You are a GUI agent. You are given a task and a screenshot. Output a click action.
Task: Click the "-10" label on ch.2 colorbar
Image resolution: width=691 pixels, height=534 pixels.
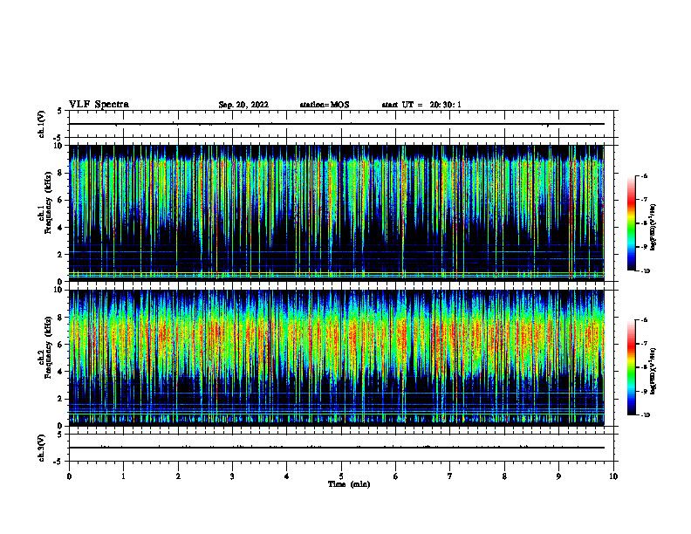[645, 415]
